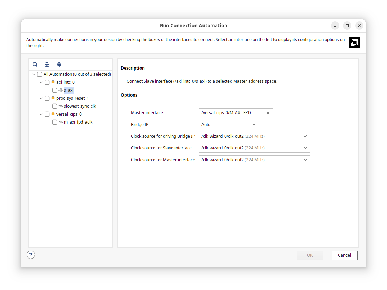Viewport: 387px width, 290px height.
Task: Collapse the proc_sys_reset_1 tree node
Action: [41, 98]
